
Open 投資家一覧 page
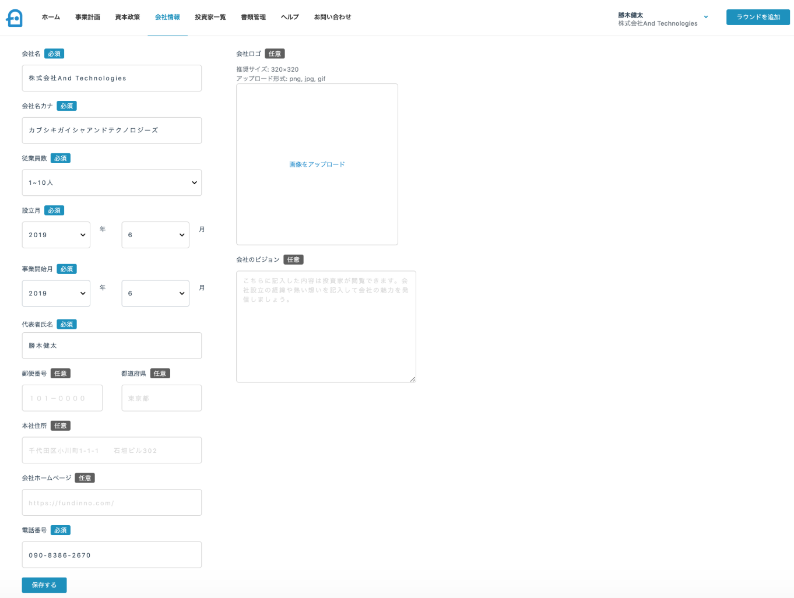click(210, 17)
